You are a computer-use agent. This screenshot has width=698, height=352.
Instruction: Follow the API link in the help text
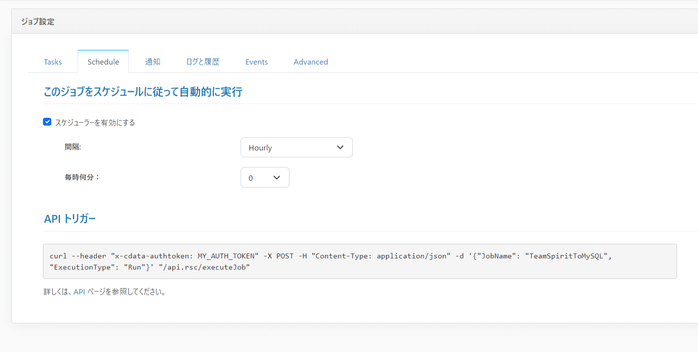point(79,292)
